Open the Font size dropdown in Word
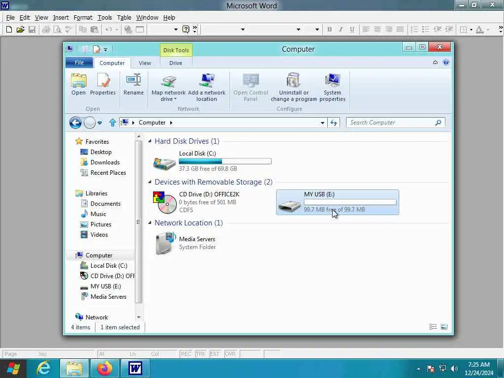The height and width of the screenshot is (378, 504). [x=317, y=30]
